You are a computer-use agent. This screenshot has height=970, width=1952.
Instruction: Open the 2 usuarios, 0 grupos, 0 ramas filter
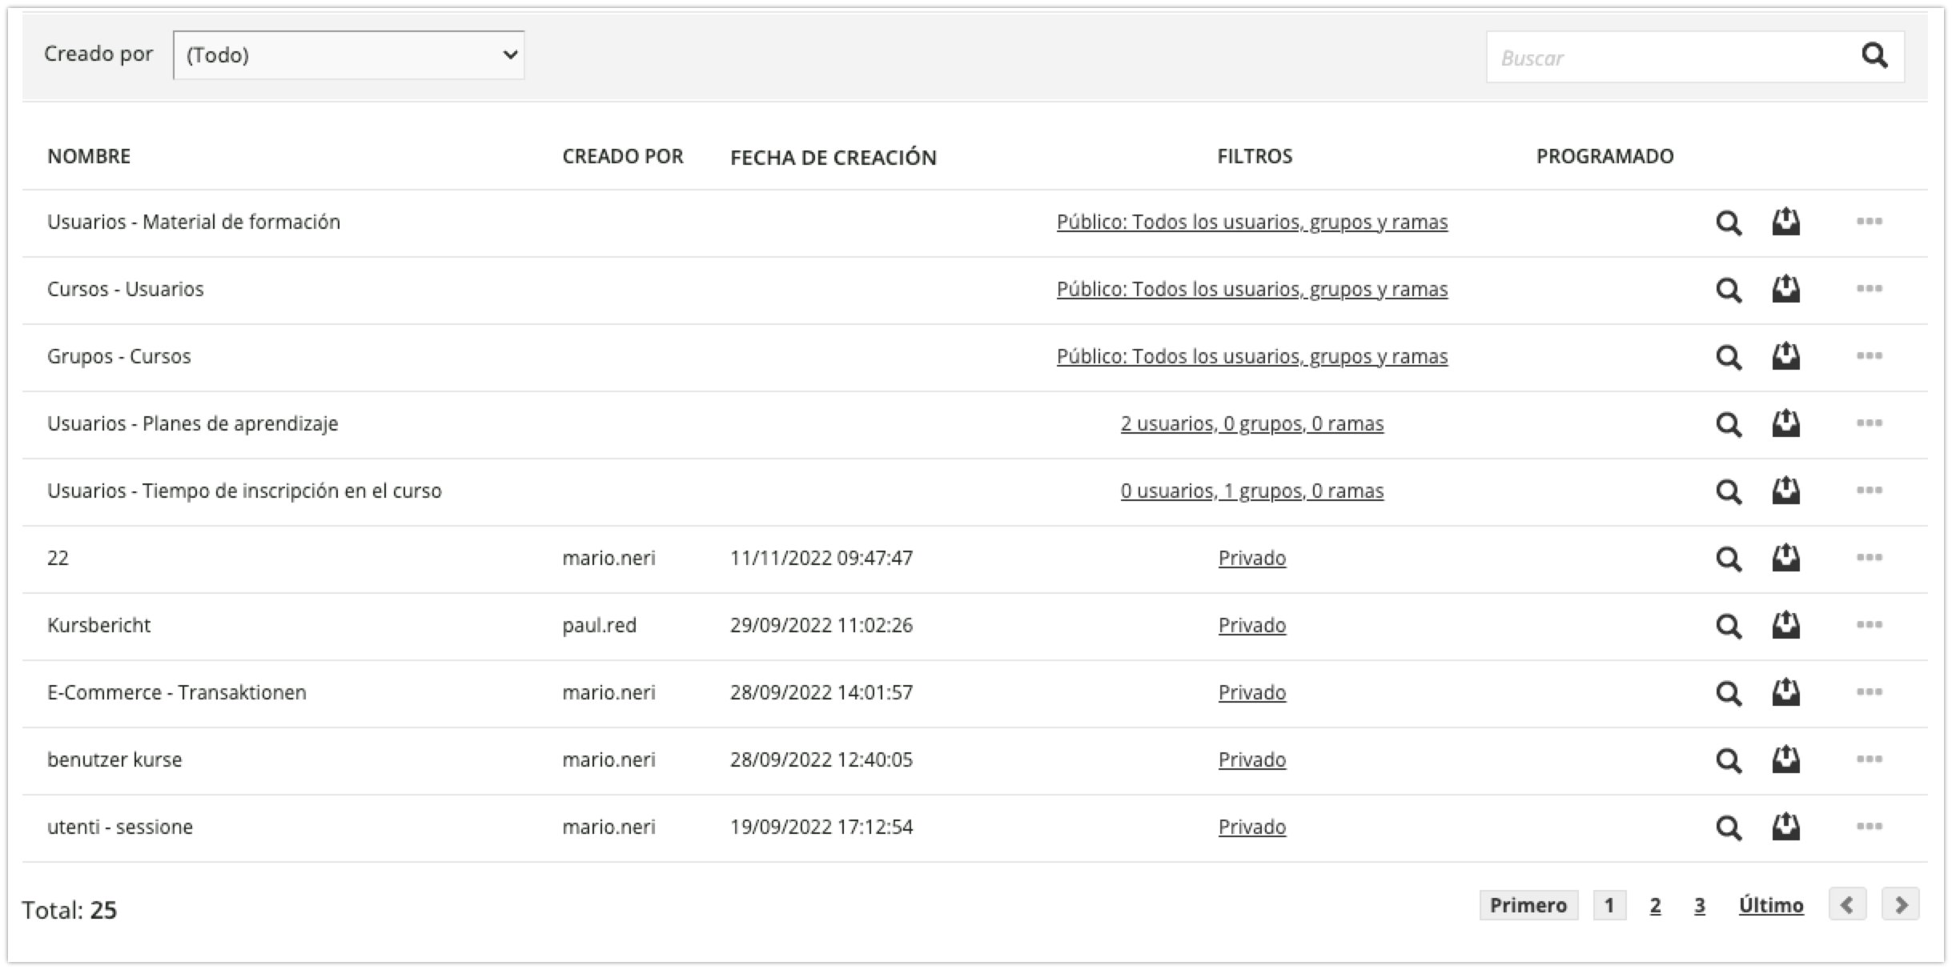(1251, 423)
